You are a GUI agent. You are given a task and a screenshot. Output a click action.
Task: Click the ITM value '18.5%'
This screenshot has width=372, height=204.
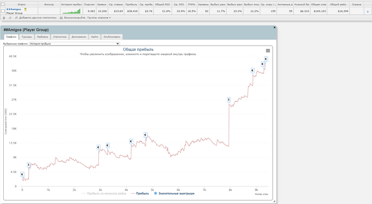pos(192,11)
